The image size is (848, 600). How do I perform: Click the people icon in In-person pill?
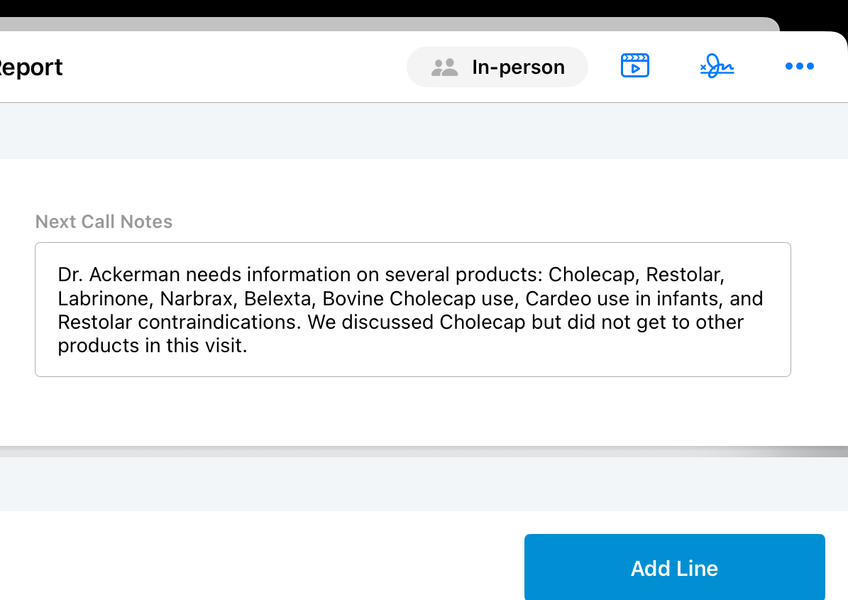[445, 67]
